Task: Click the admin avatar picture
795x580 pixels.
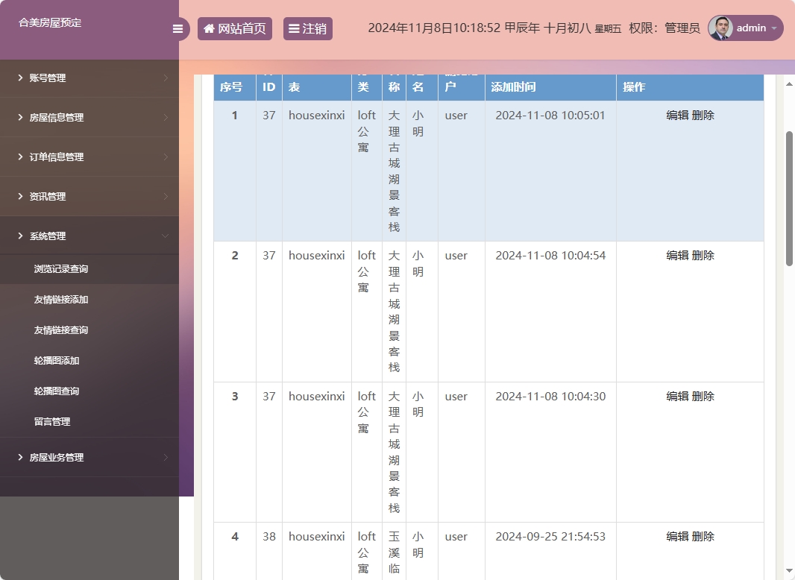Action: pyautogui.click(x=720, y=28)
